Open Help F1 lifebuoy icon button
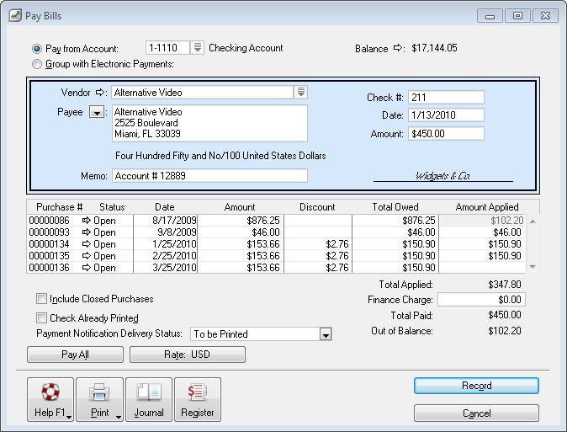The height and width of the screenshot is (432, 567). click(50, 399)
